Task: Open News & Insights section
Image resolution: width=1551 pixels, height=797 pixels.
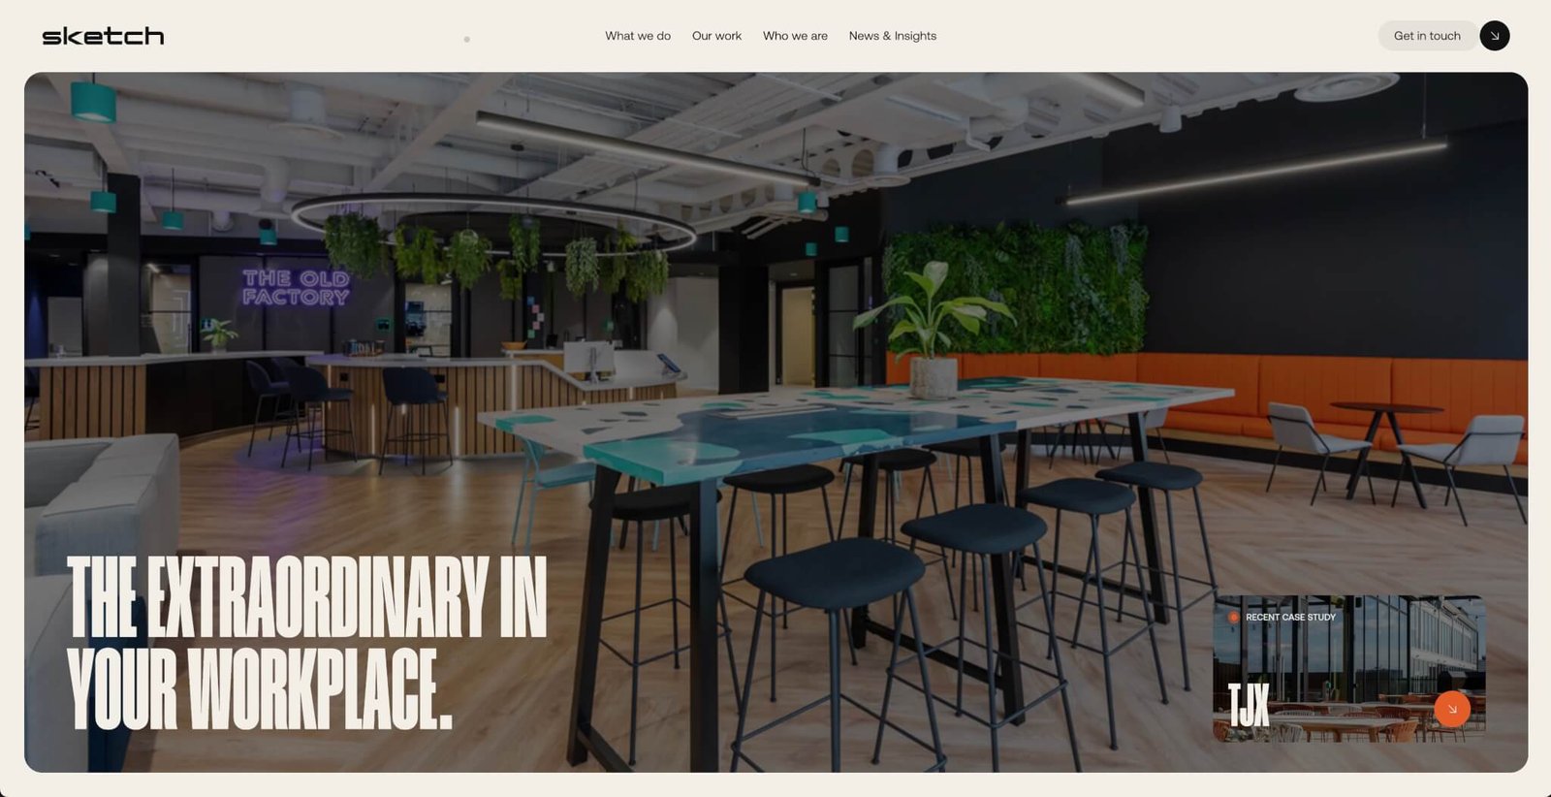Action: (x=893, y=36)
